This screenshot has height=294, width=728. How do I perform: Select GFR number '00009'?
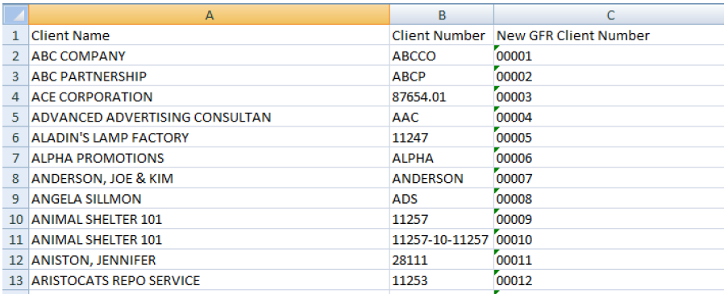coord(610,219)
